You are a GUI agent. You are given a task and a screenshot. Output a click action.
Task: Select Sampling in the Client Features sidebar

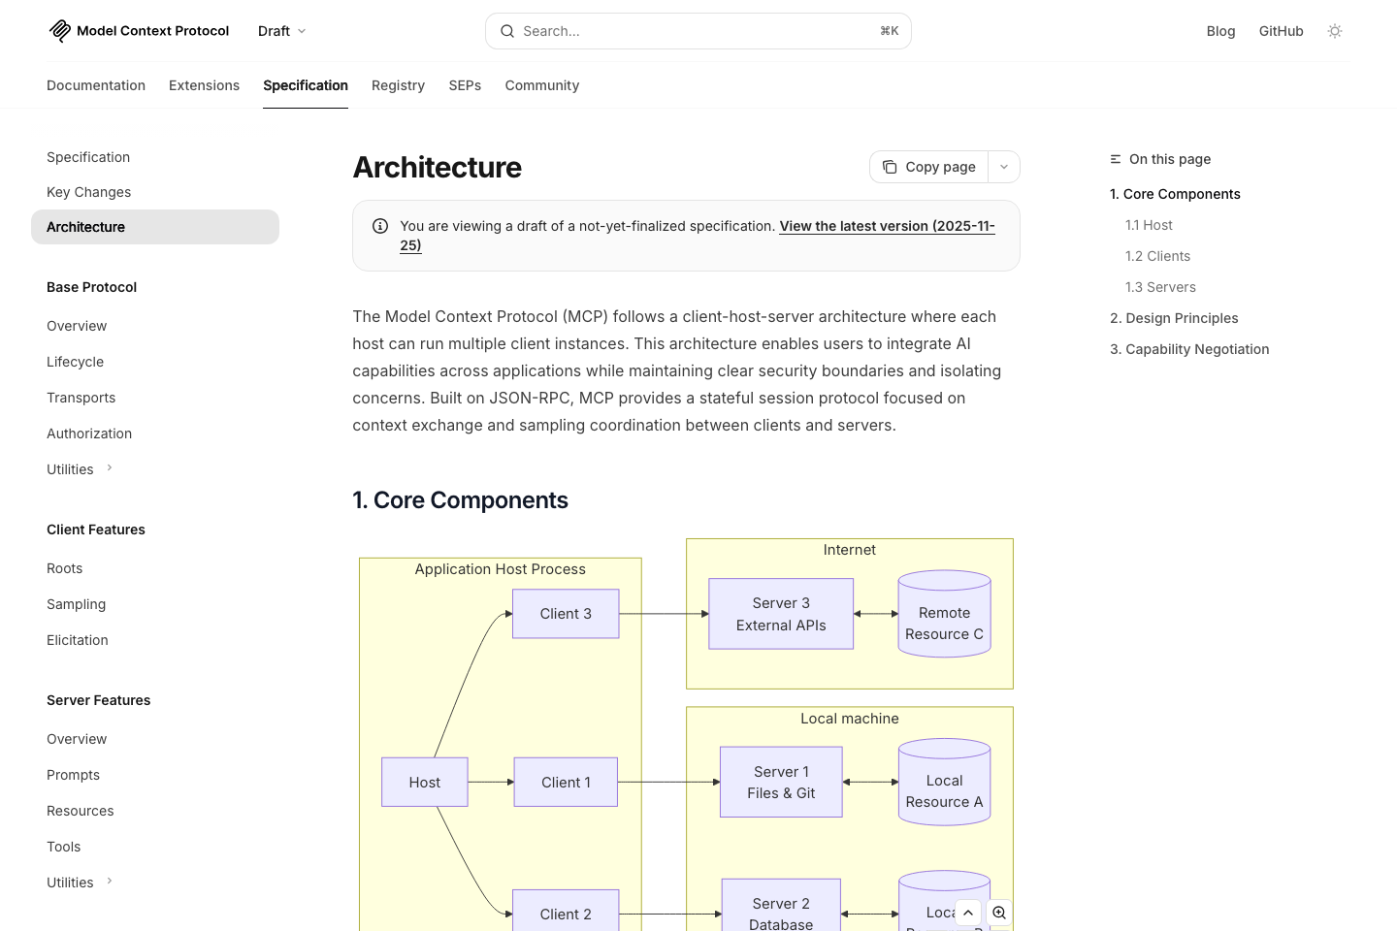pyautogui.click(x=76, y=604)
